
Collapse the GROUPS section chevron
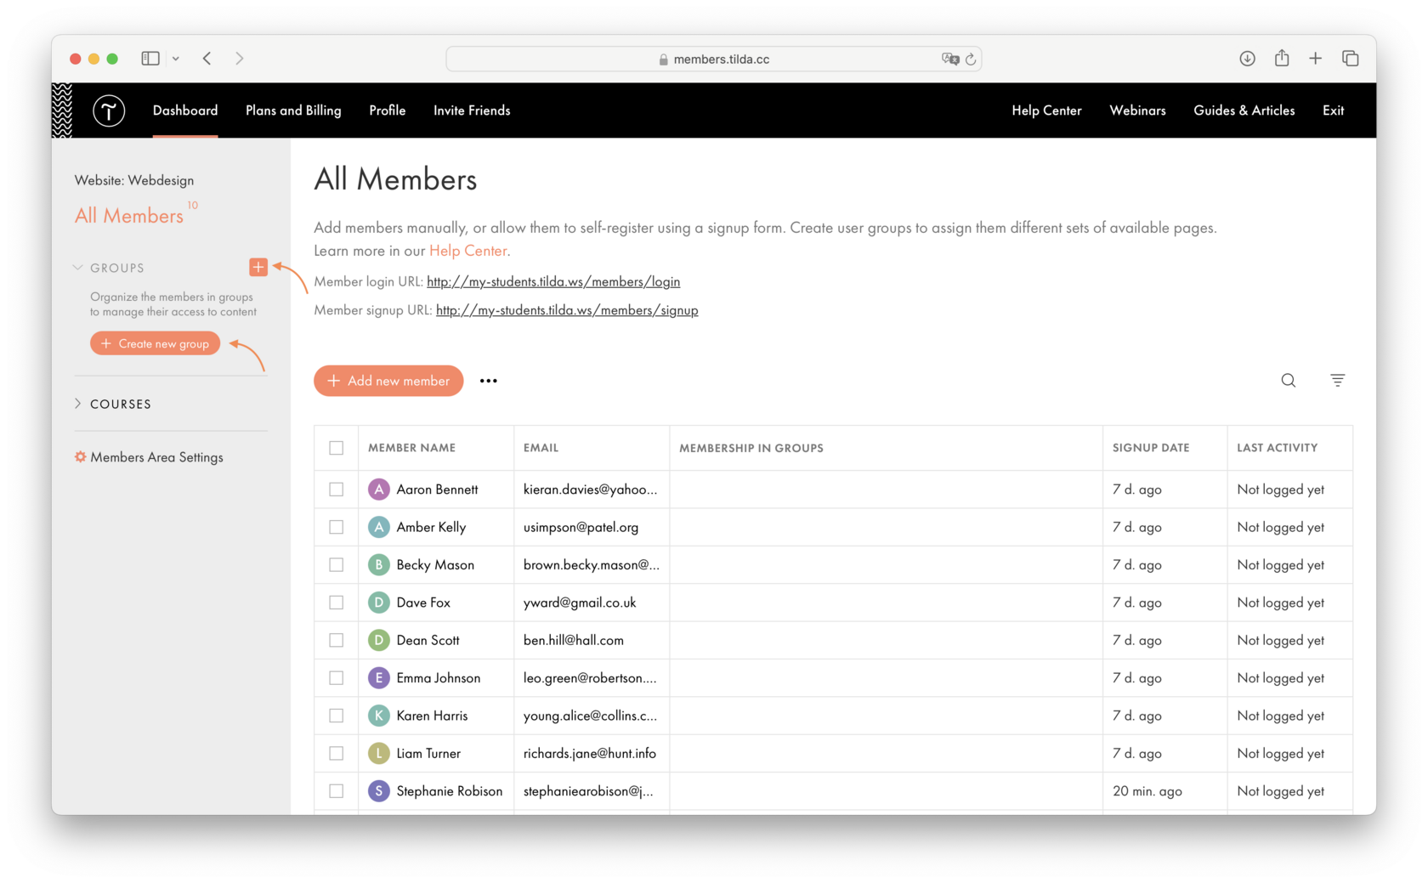pos(77,267)
